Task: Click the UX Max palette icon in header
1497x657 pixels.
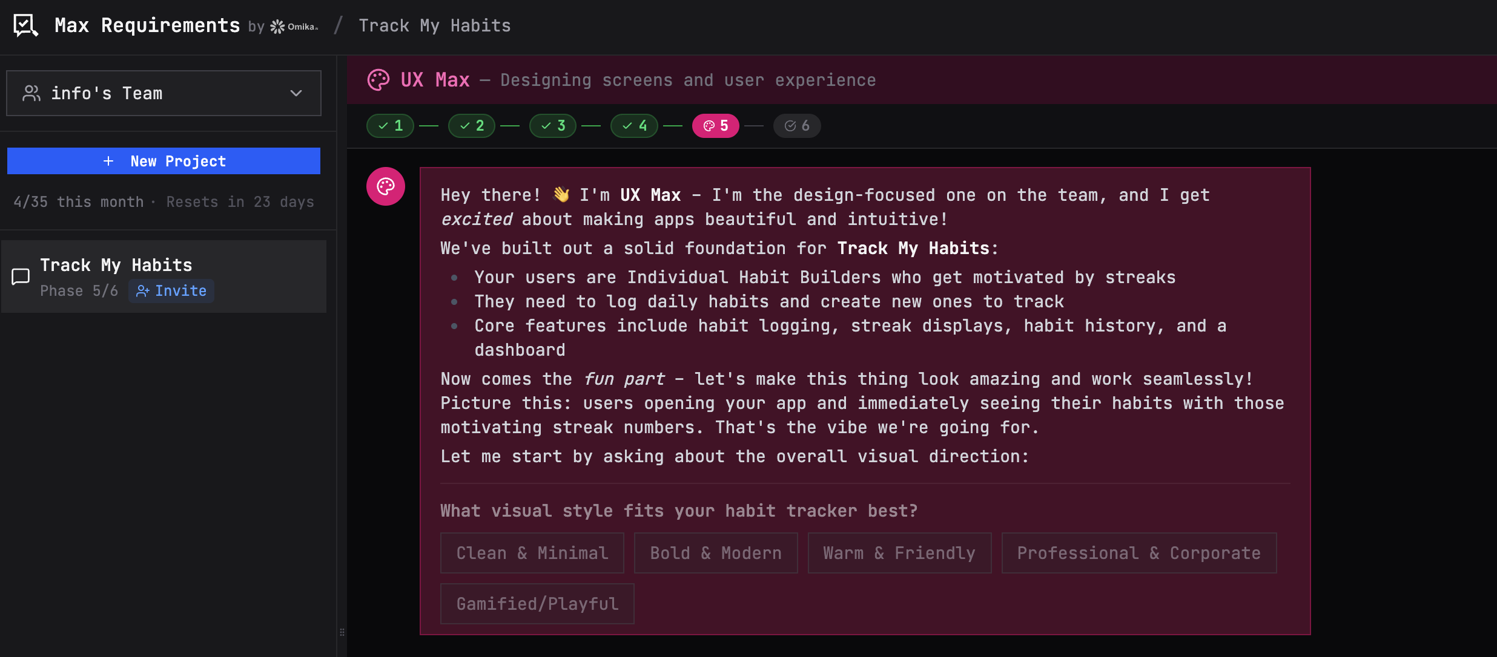Action: 378,80
